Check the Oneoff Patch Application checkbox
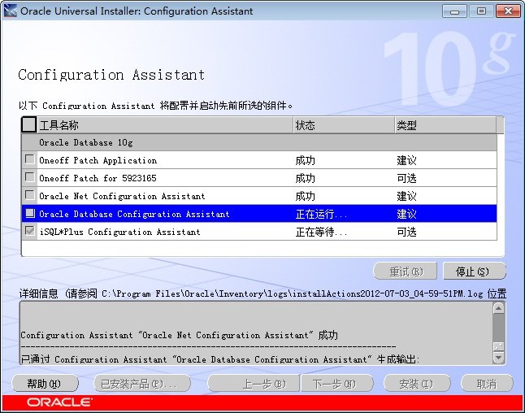Viewport: 525px width, 413px height. coord(30,159)
